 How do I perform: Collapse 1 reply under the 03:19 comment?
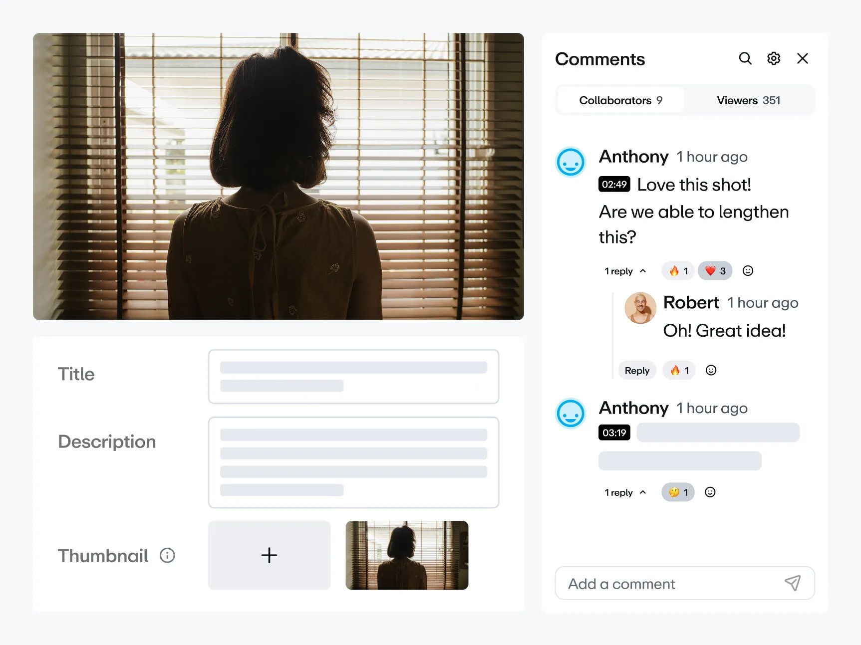click(x=625, y=492)
